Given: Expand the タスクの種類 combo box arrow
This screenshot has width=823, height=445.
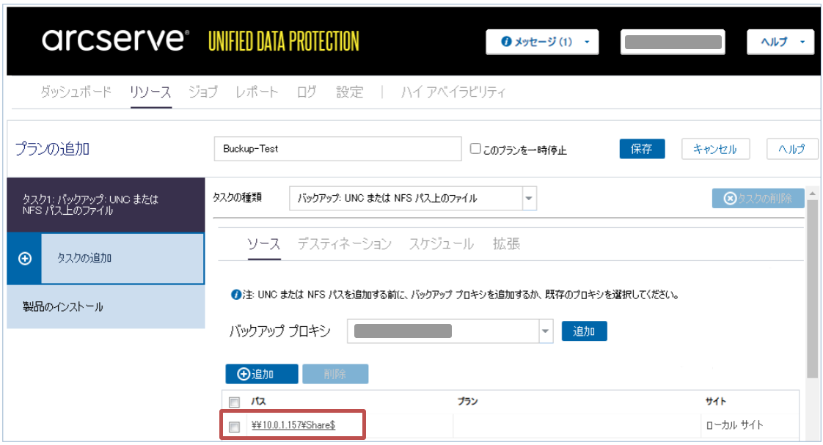Looking at the screenshot, I should click(x=529, y=199).
